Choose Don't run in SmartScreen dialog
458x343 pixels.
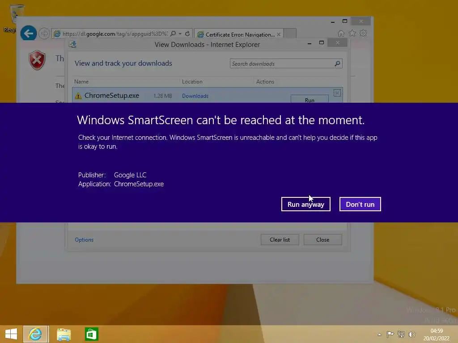(360, 204)
